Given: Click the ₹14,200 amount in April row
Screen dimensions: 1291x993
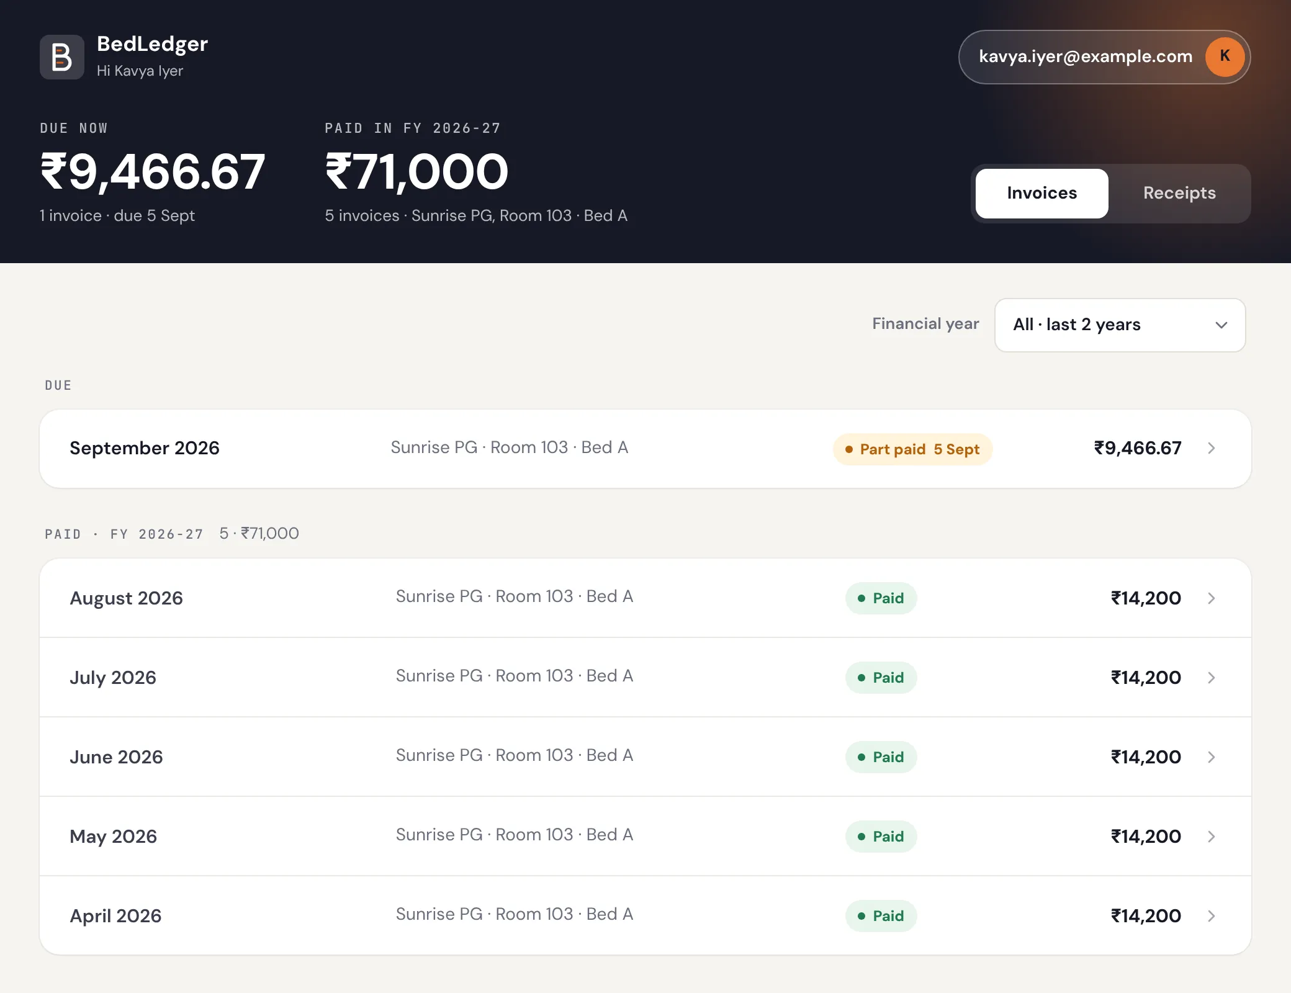Looking at the screenshot, I should click(x=1146, y=916).
